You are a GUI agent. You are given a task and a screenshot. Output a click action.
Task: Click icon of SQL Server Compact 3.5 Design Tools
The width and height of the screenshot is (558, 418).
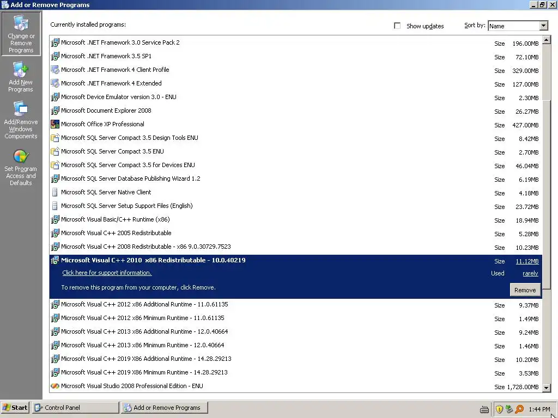coord(55,138)
